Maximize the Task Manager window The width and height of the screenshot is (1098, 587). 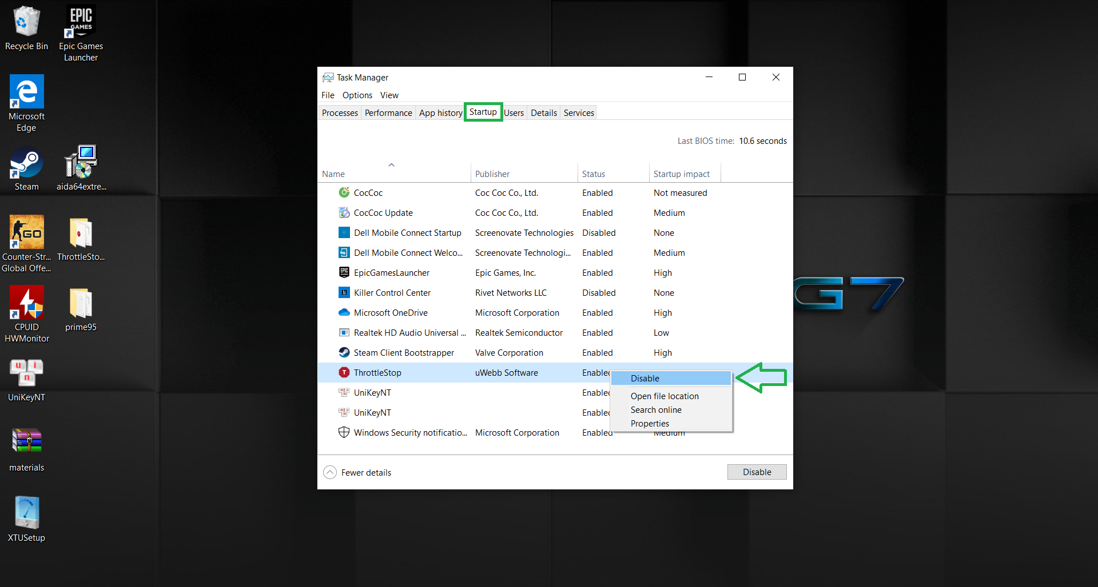742,77
